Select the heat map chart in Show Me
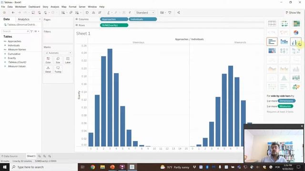305x171 pixels. pyautogui.click(x=284, y=23)
